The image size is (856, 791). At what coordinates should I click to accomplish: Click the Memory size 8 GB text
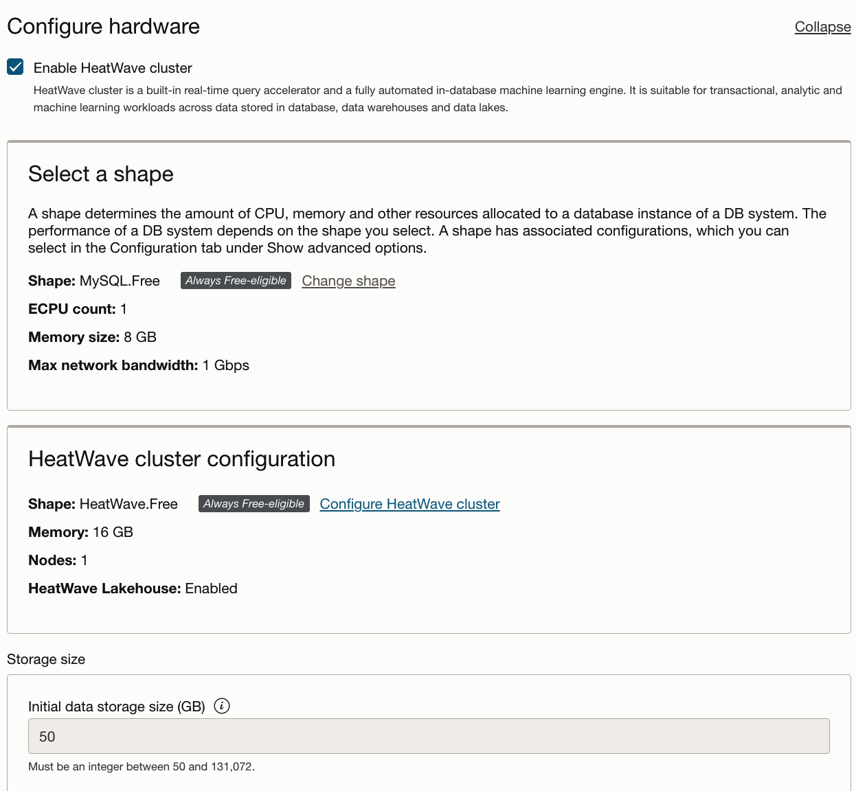pos(140,337)
